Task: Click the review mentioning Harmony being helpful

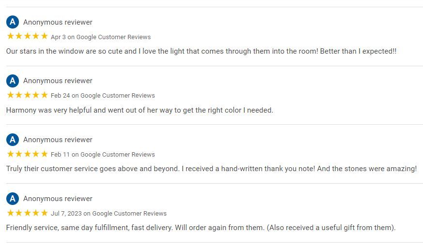Action: coord(140,110)
